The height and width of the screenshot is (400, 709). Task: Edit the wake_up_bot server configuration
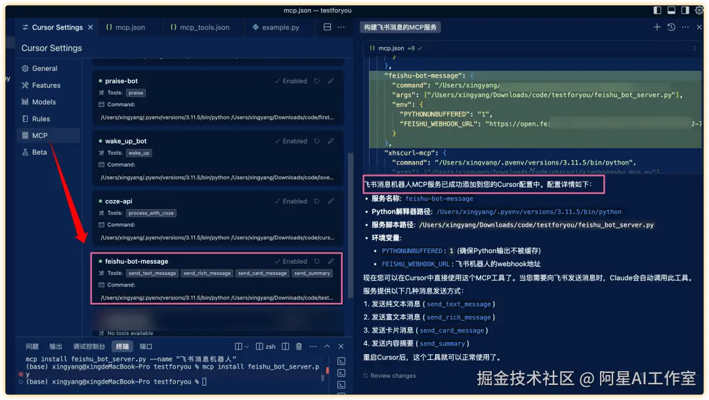click(331, 141)
